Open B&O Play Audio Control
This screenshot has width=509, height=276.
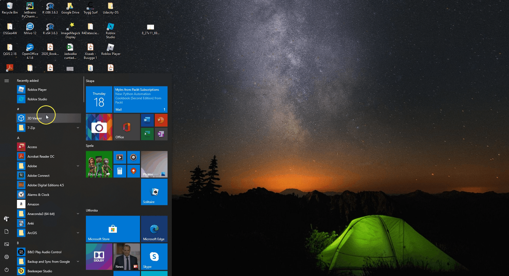point(49,252)
